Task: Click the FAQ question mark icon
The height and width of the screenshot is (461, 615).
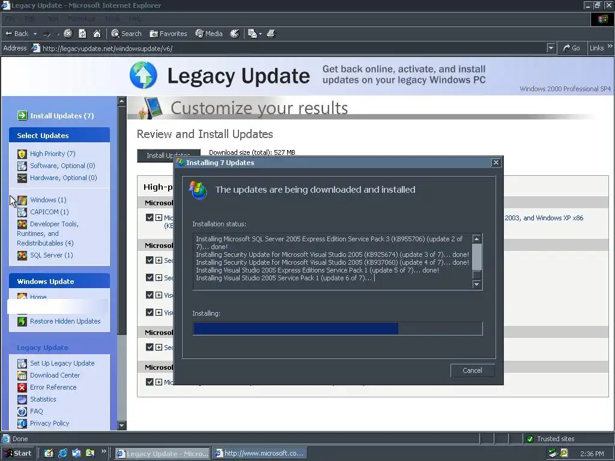Action: (x=22, y=412)
